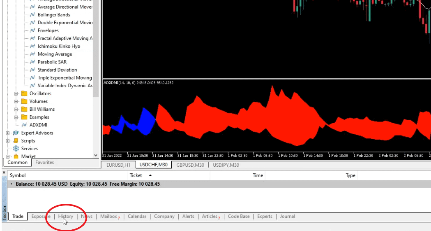Open the Mailbox tab
431x231 pixels.
[108, 217]
